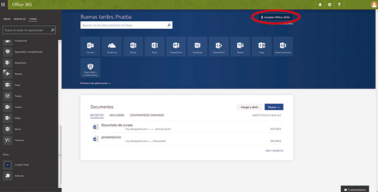This screenshot has height=192, width=378.
Task: Click the app launcher waffle icon
Action: tap(3, 4)
